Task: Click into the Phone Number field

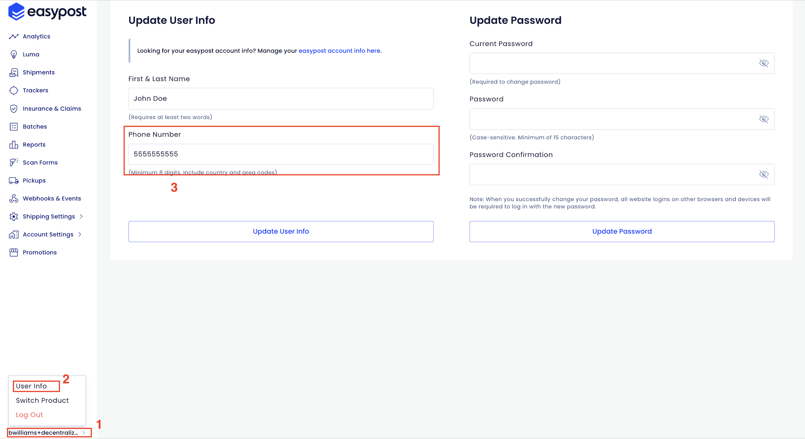Action: tap(281, 154)
